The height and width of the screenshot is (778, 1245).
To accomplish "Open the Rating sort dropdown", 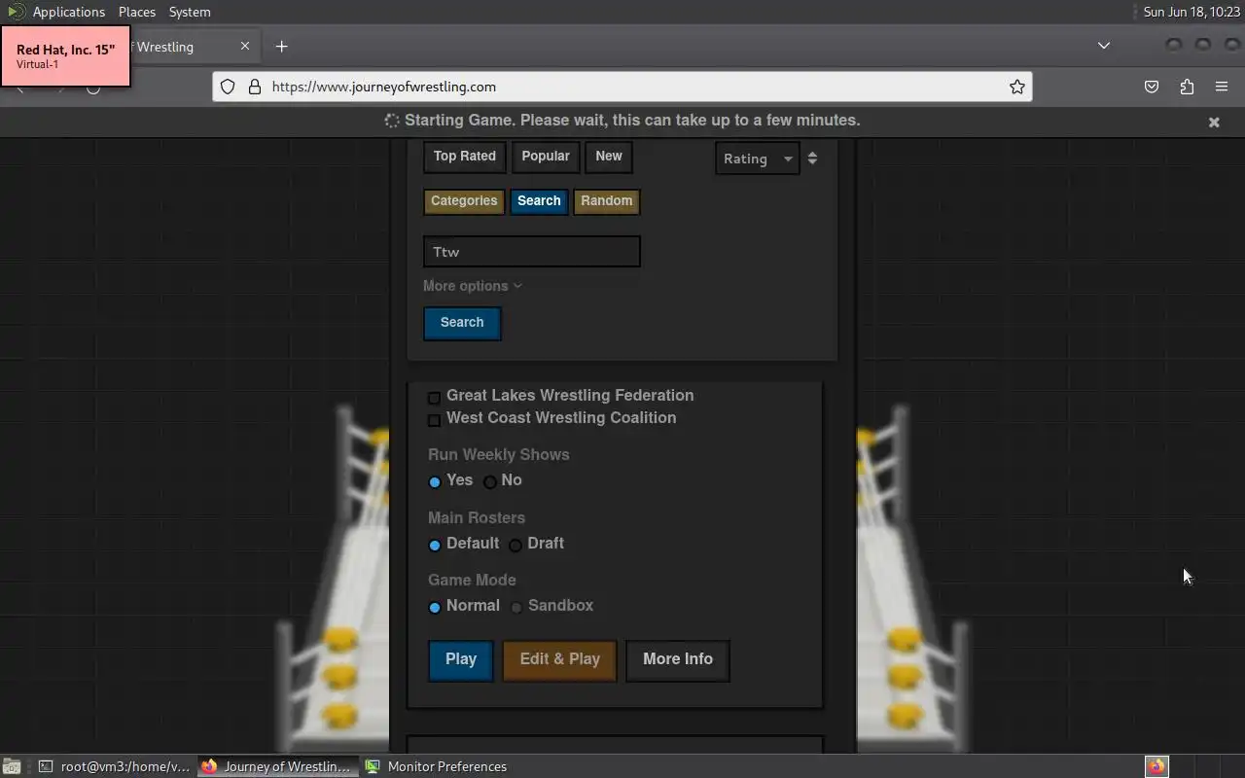I will [x=758, y=159].
